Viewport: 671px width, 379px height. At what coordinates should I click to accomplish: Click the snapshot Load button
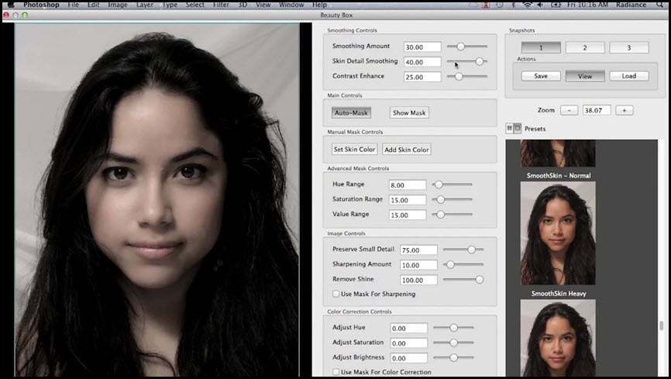point(629,76)
